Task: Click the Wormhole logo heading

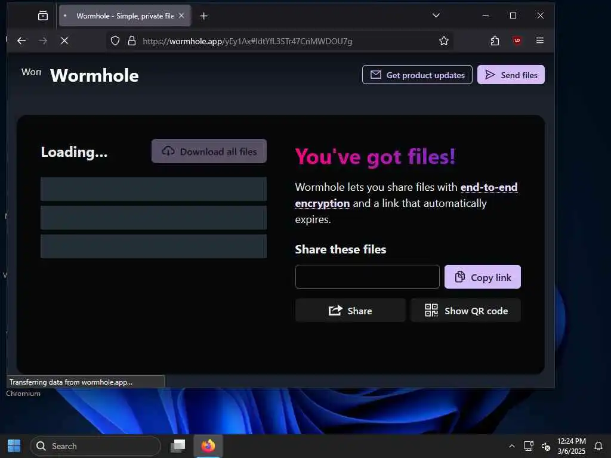Action: 94,76
